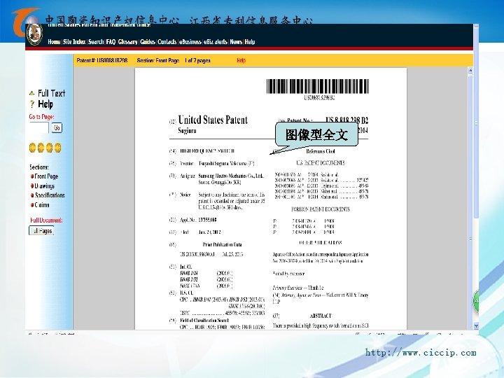The image size is (504, 378).
Task: Jump to the Front Page section
Action: (x=46, y=176)
